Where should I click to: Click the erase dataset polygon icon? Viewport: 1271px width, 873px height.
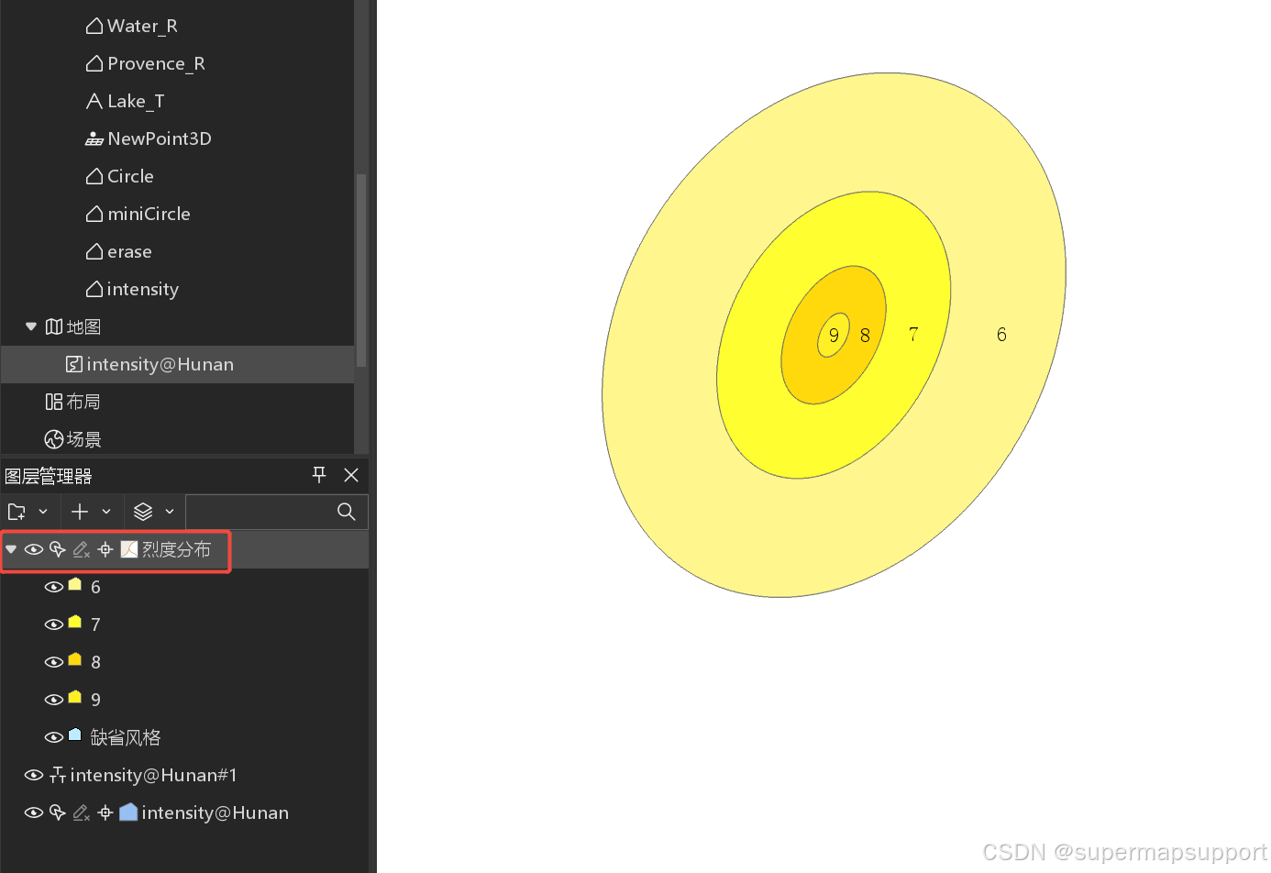tap(94, 251)
